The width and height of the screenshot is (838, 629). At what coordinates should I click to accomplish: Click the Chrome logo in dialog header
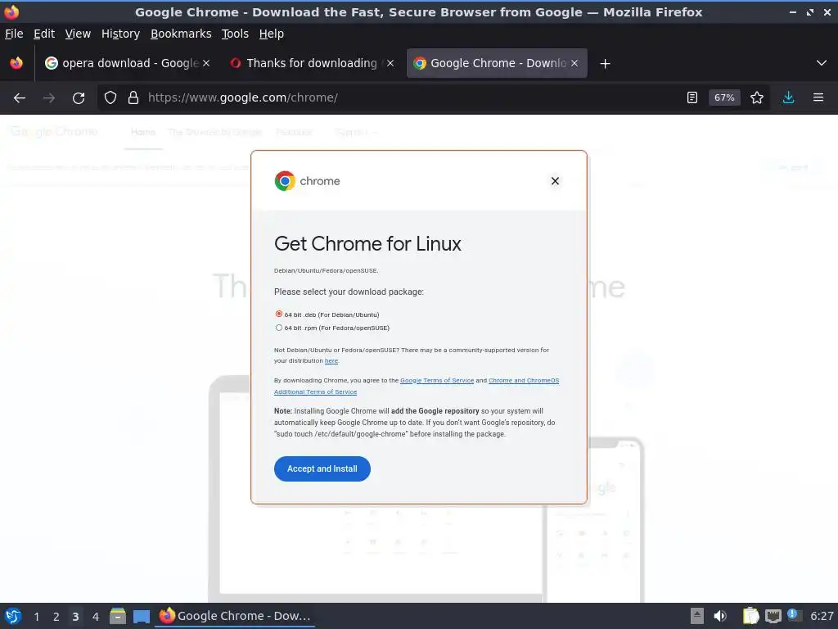(308, 181)
